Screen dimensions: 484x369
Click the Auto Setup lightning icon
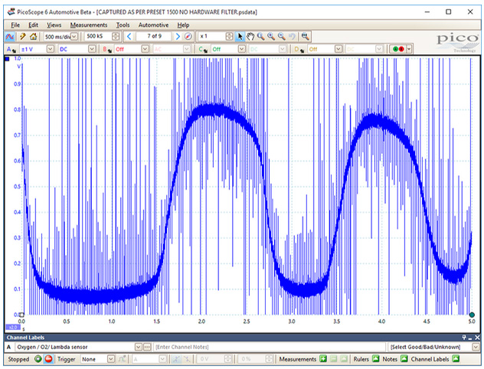click(x=22, y=37)
